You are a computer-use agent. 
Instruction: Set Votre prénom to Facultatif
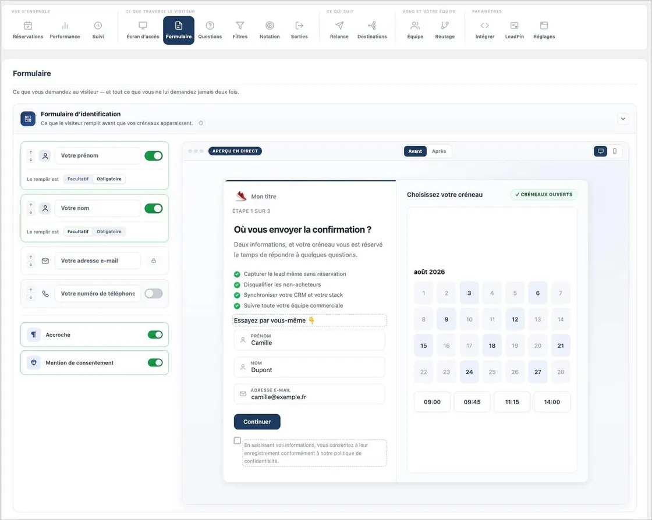click(78, 179)
